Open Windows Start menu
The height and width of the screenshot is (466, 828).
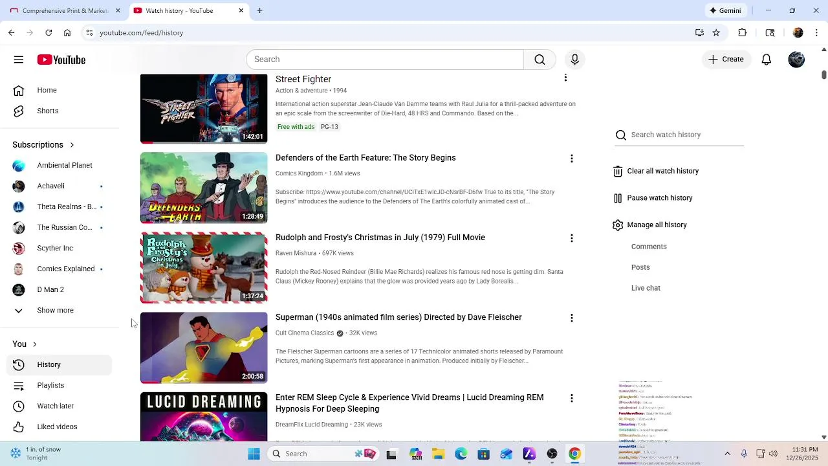[254, 454]
